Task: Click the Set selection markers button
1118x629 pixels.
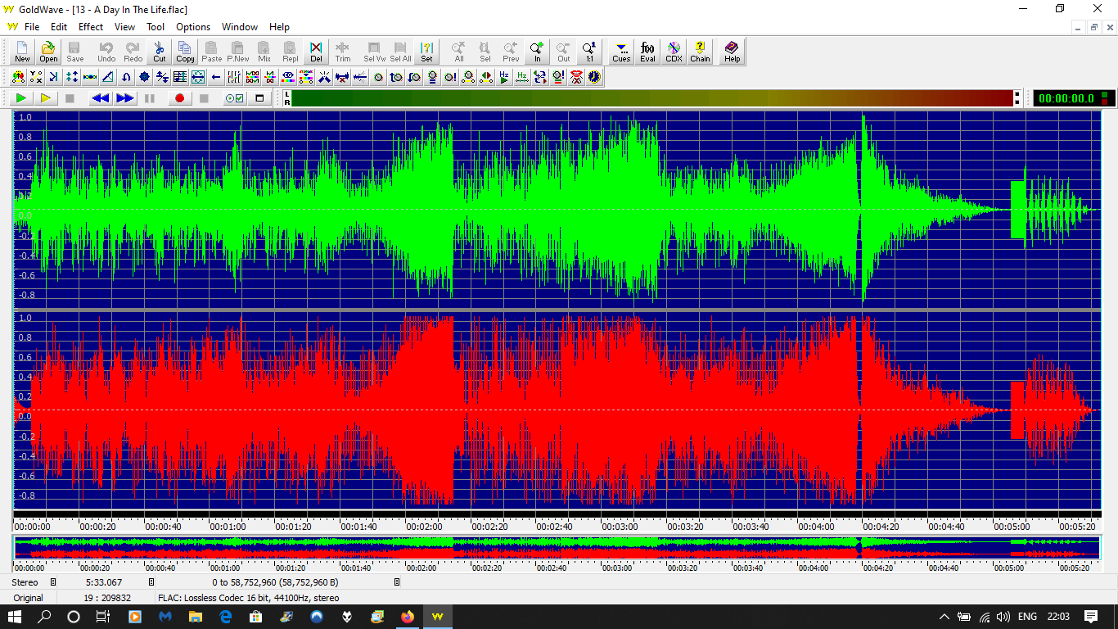Action: [426, 52]
